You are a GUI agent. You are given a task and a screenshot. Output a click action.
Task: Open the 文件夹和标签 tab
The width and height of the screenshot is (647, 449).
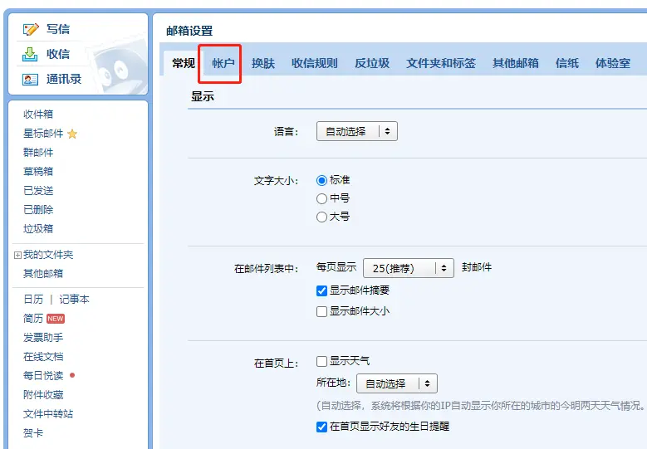[441, 63]
